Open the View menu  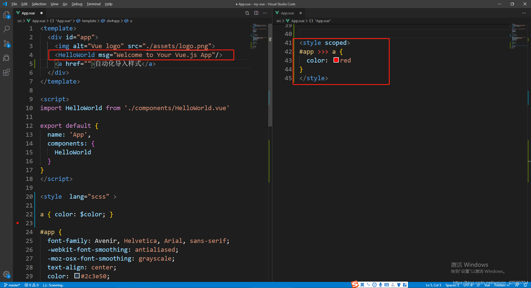tap(54, 4)
